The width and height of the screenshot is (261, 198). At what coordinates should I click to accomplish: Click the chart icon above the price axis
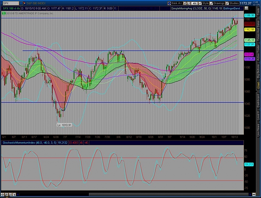[246, 8]
